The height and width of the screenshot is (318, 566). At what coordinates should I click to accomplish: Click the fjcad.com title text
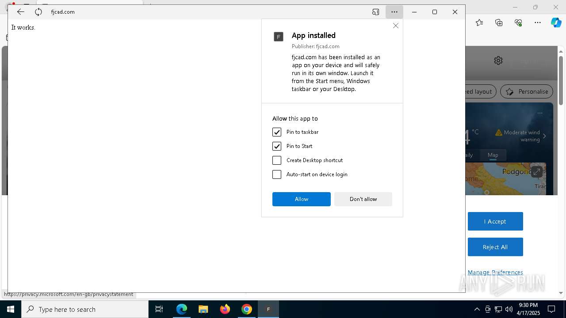pos(63,12)
